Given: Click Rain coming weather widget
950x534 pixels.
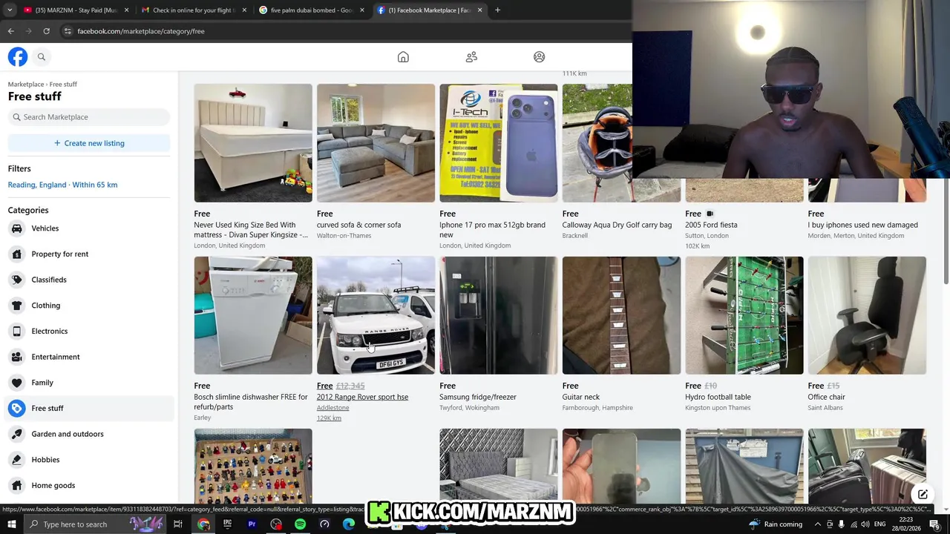Looking at the screenshot, I should coord(775,524).
